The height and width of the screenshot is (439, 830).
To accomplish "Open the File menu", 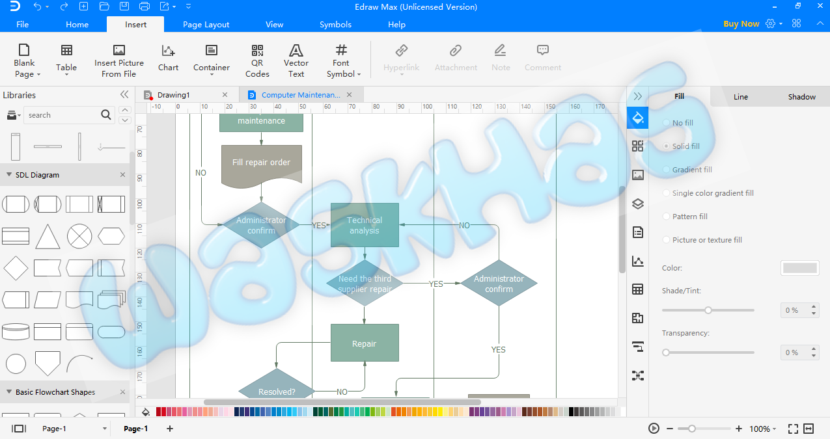I will pos(22,25).
